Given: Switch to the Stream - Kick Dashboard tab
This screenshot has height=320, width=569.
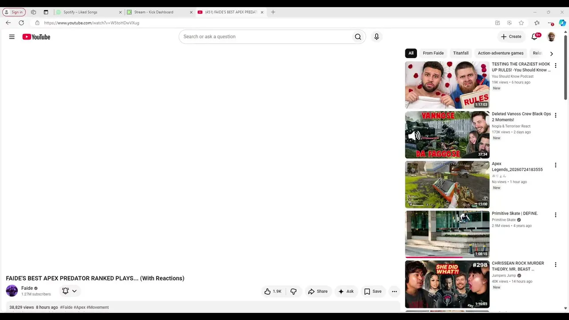Looking at the screenshot, I should (x=159, y=12).
